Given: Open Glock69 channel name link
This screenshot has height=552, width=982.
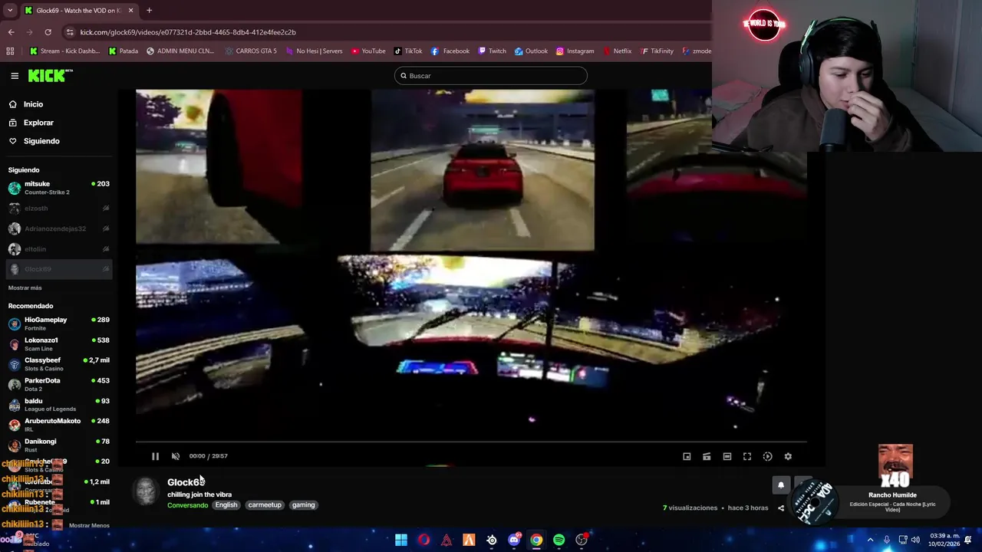Looking at the screenshot, I should (186, 482).
